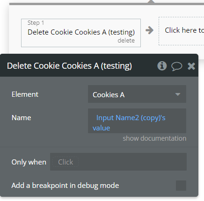Click the 'Step 1' label text

click(x=36, y=23)
